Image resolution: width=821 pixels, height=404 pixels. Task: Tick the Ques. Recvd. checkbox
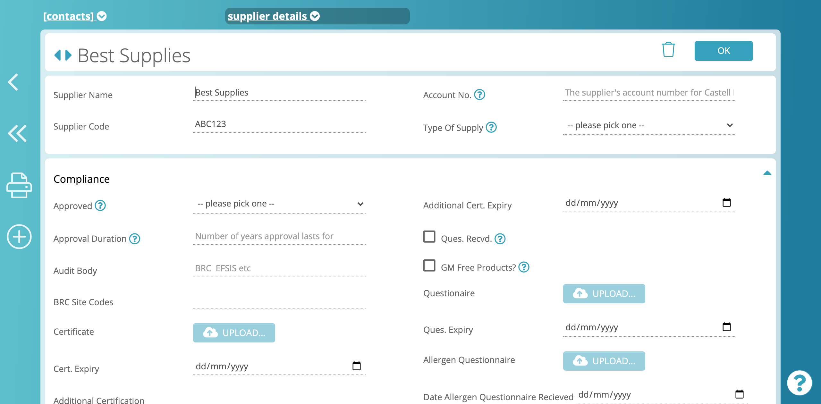[429, 237]
